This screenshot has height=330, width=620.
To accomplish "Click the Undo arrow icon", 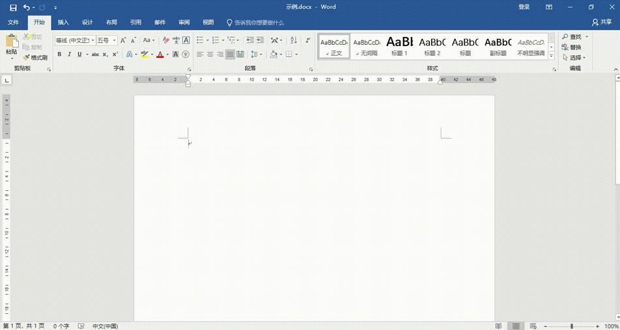I will (x=27, y=8).
